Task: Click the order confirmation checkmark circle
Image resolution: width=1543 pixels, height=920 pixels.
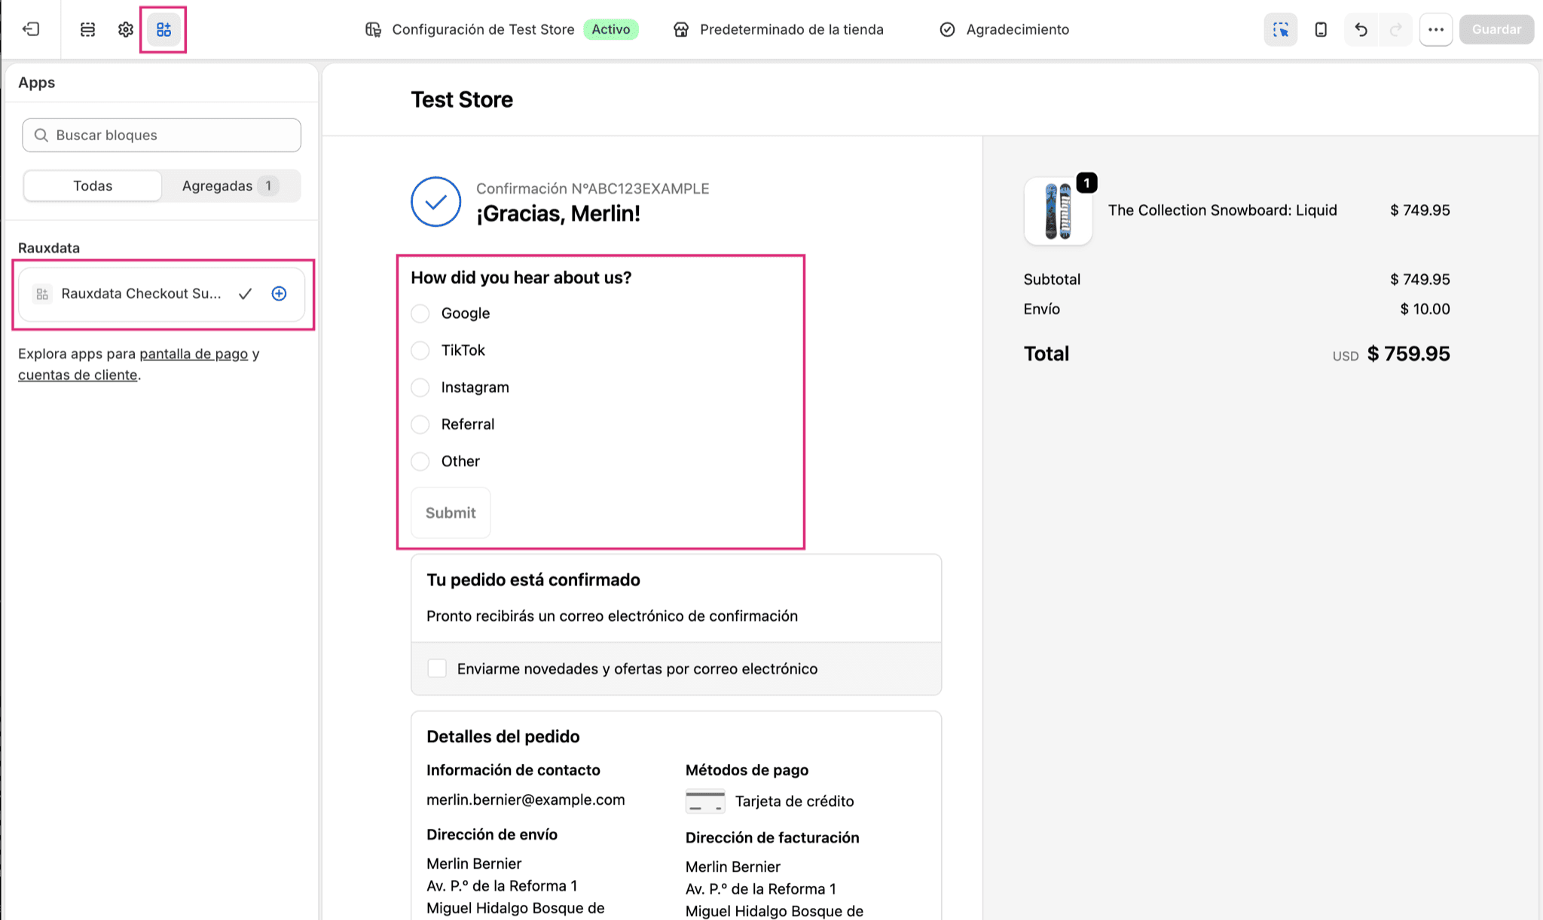Action: click(x=435, y=201)
